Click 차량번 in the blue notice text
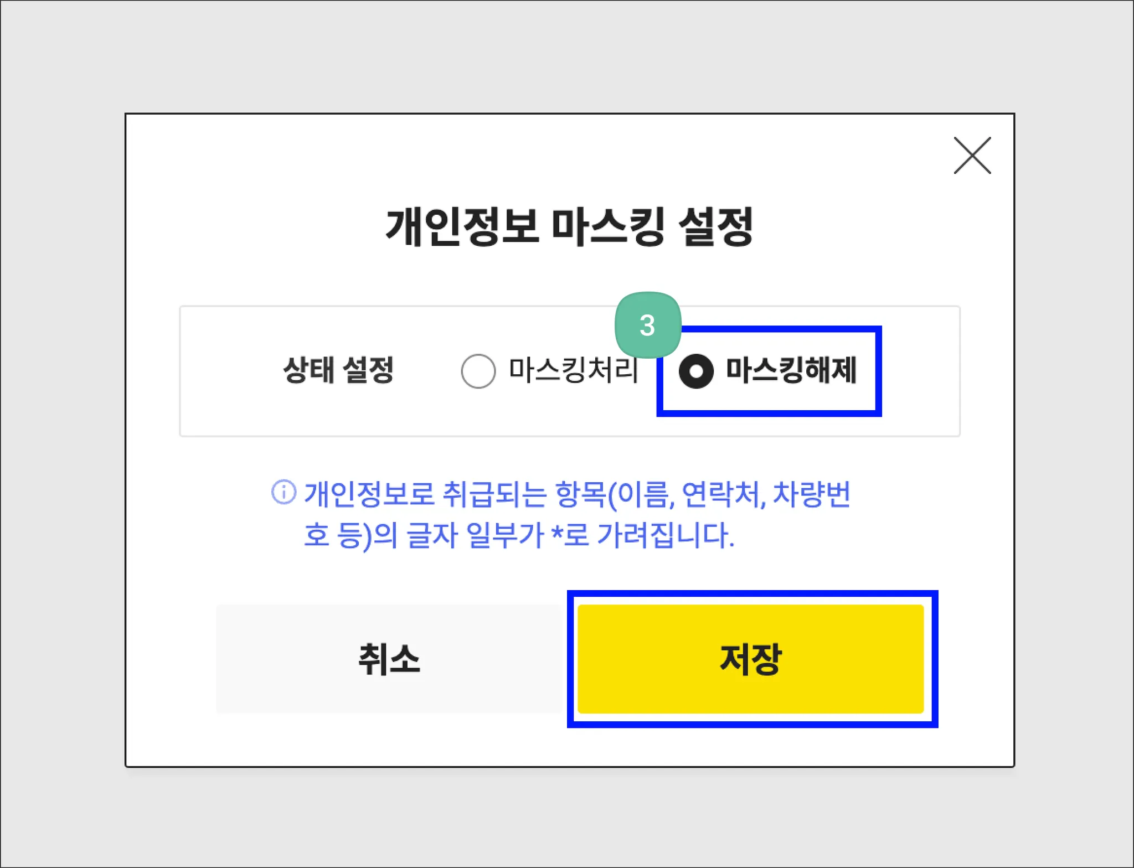This screenshot has height=868, width=1134. tap(811, 494)
